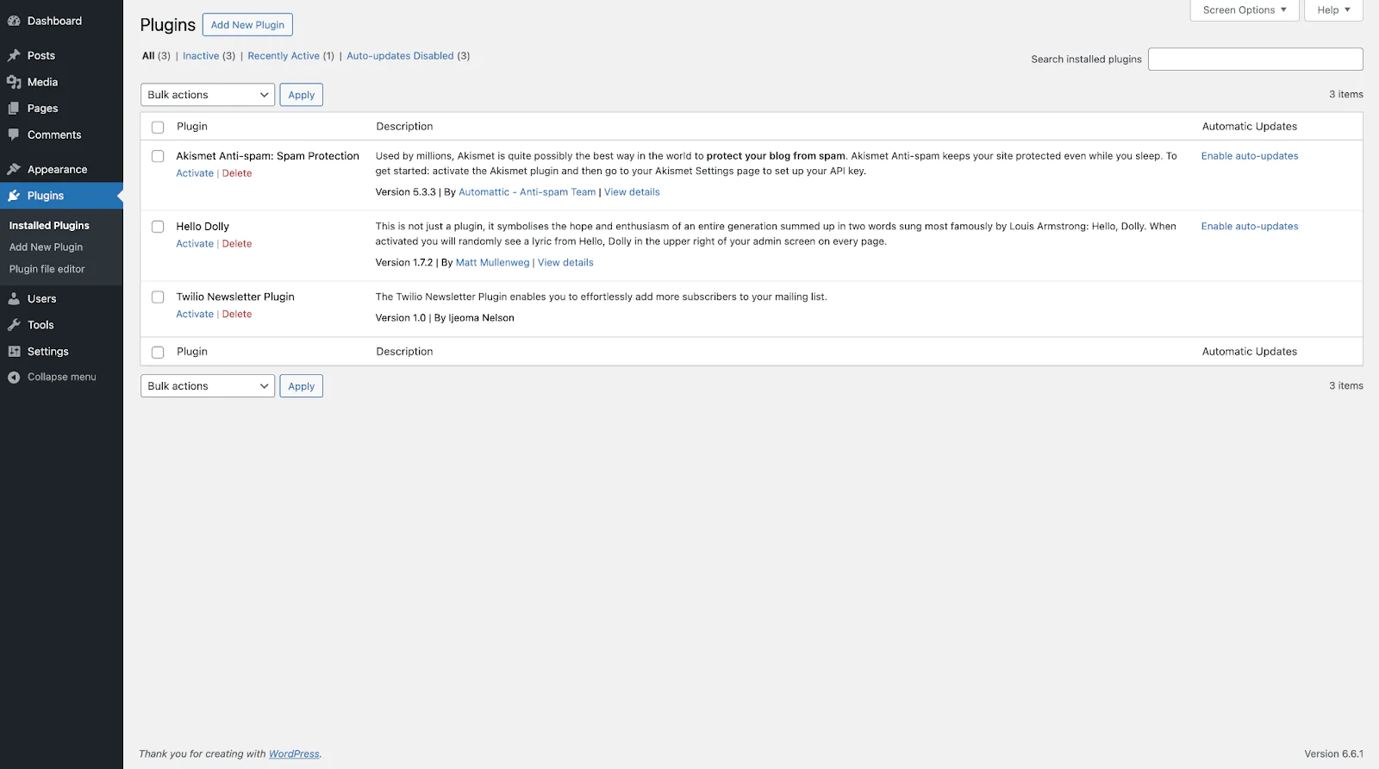This screenshot has height=769, width=1379.
Task: Open the Users menu item
Action: point(41,298)
